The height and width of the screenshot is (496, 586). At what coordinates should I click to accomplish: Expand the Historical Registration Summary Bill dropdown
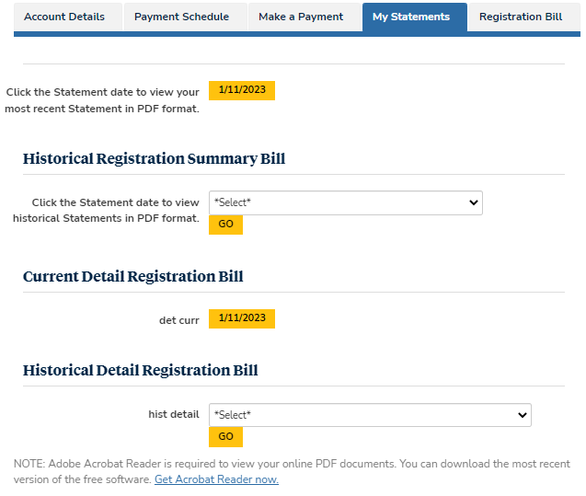tap(346, 202)
